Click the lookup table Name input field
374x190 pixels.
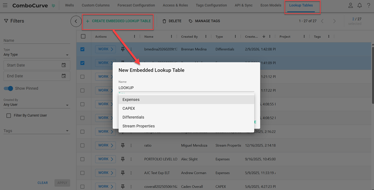point(186,88)
